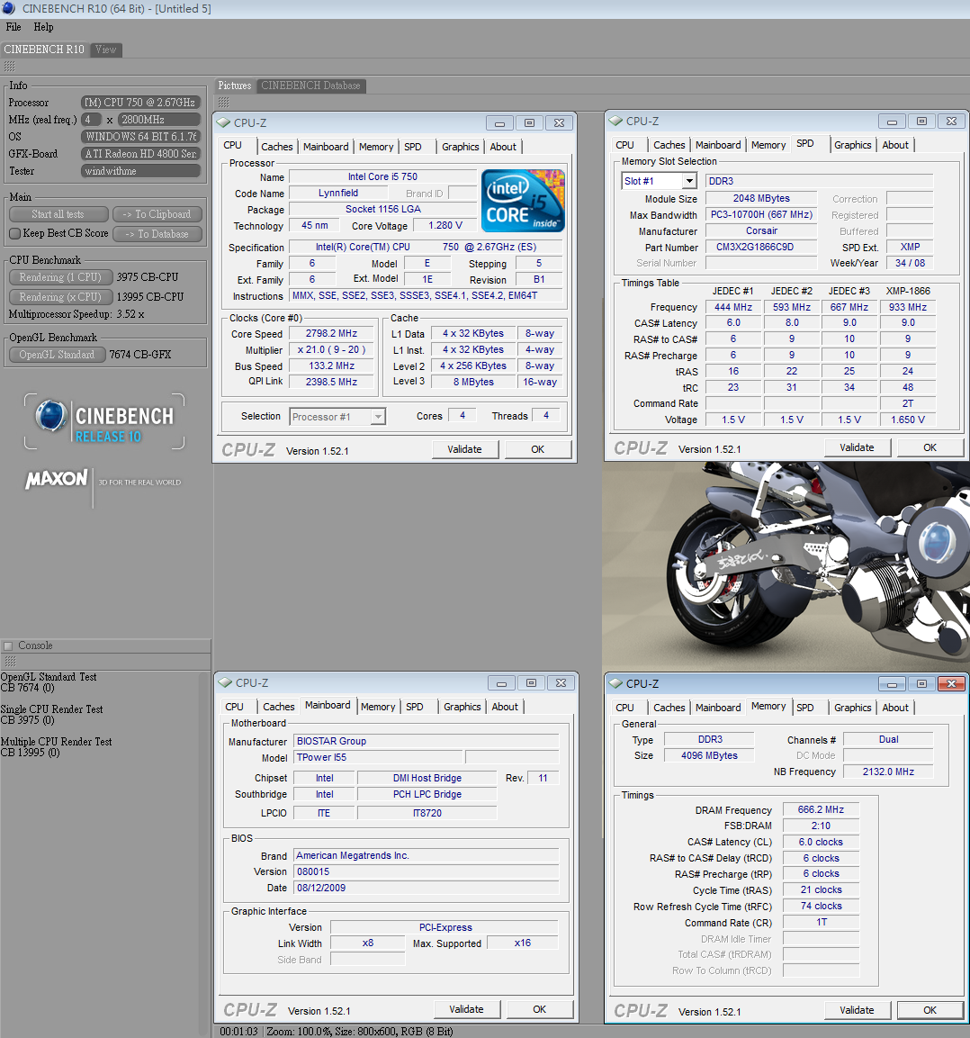Image resolution: width=970 pixels, height=1038 pixels.
Task: Click the CPU-Z icon of the Memory Timings window
Action: [x=616, y=683]
